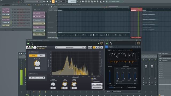Click Learn button in RX De-reverb
Viewport: 171px width, 96px height.
[x=109, y=50]
